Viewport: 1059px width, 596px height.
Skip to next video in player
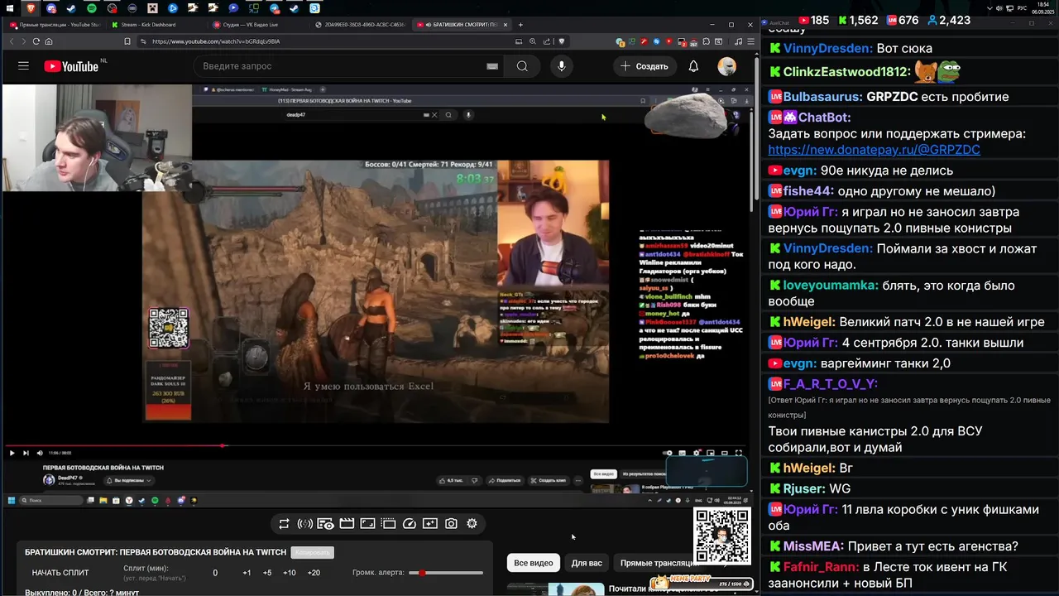pos(26,453)
